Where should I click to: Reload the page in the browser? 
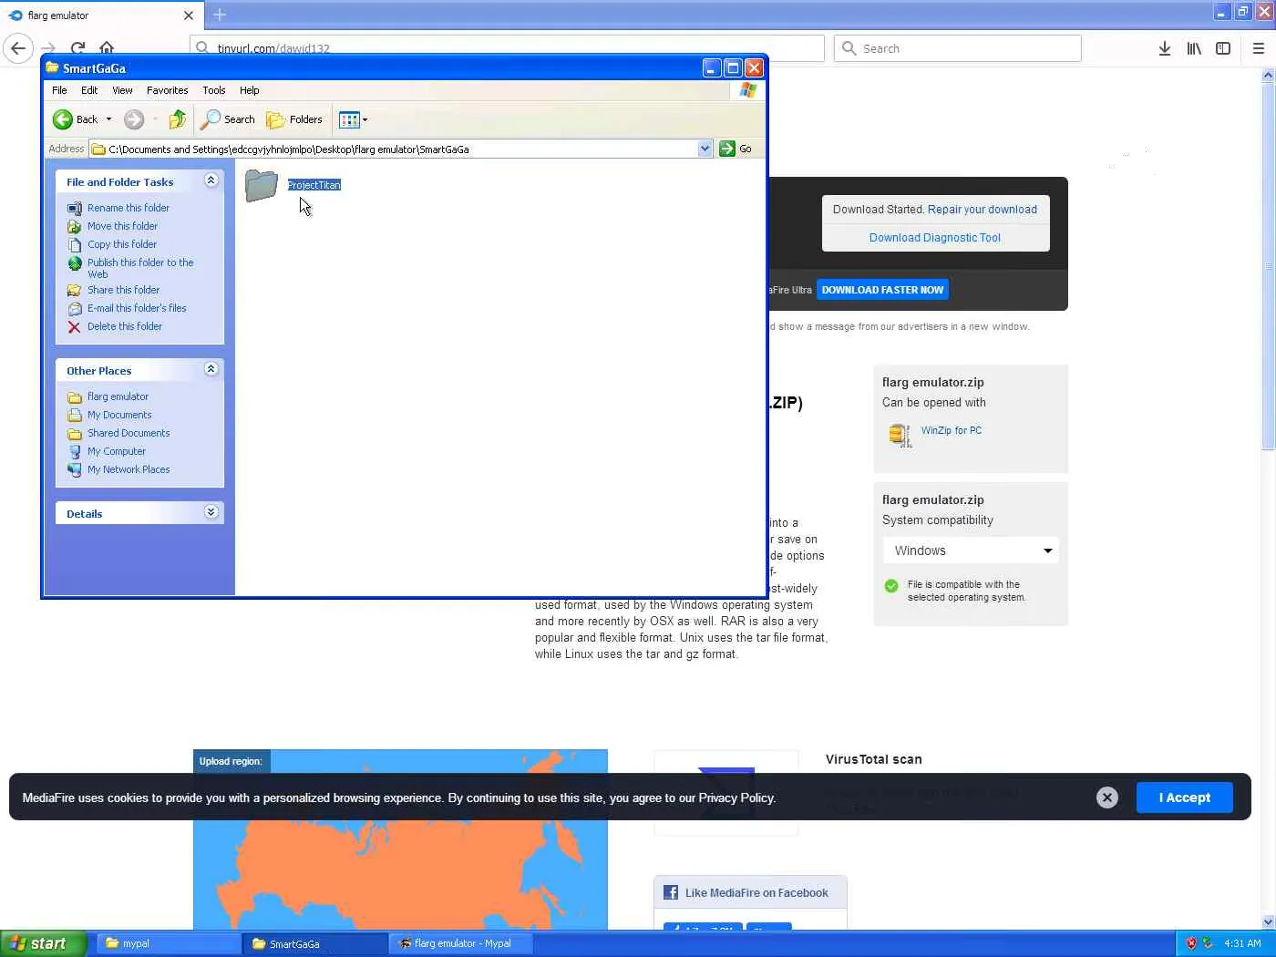[x=77, y=48]
